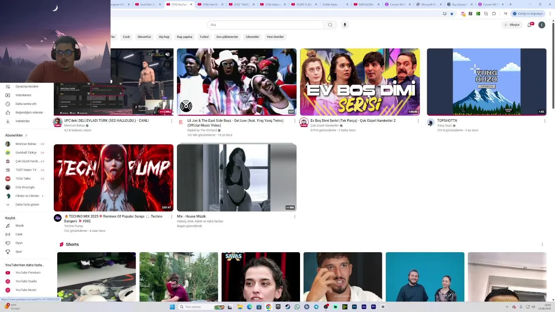This screenshot has height=312, width=555.
Task: Select the Hip hop filter chip
Action: (164, 37)
